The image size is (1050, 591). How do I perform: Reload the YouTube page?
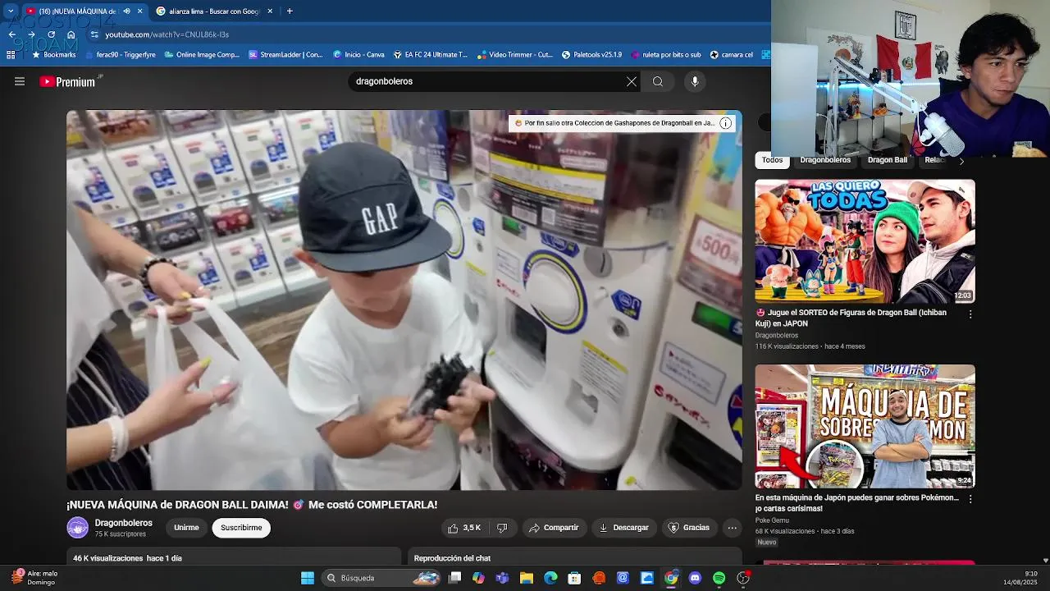click(51, 34)
